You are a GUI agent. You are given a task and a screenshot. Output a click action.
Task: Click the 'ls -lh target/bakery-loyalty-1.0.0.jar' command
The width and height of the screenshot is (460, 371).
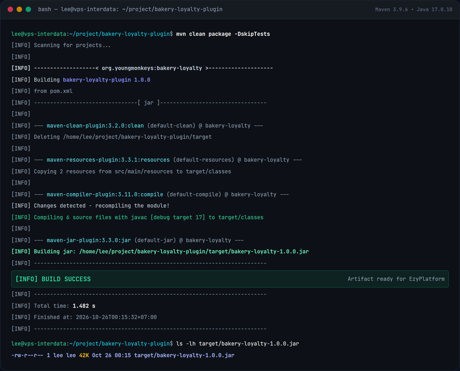[238, 344]
